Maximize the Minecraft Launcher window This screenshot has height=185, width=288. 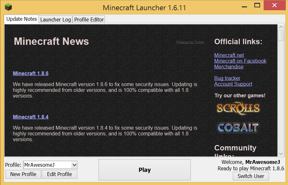(257, 5)
